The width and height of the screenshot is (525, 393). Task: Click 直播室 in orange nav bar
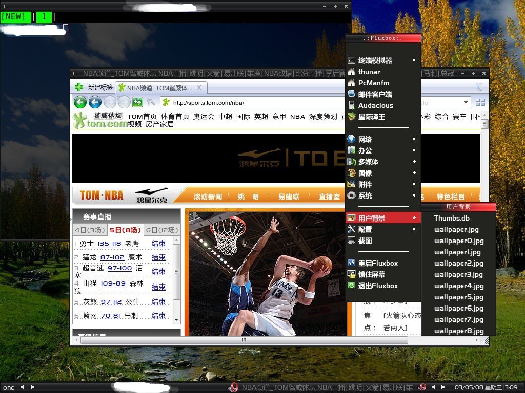coord(330,197)
